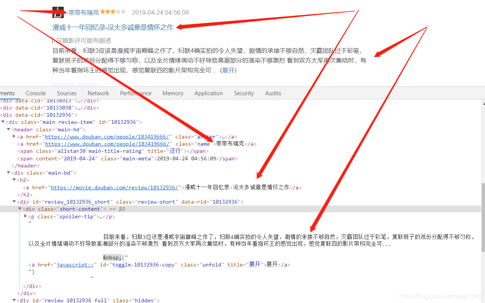Collapse the h2 element node
The height and width of the screenshot is (303, 485).
(x=14, y=180)
